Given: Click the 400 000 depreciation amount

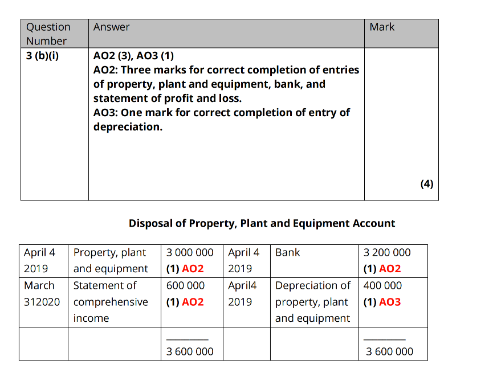Looking at the screenshot, I should (382, 285).
